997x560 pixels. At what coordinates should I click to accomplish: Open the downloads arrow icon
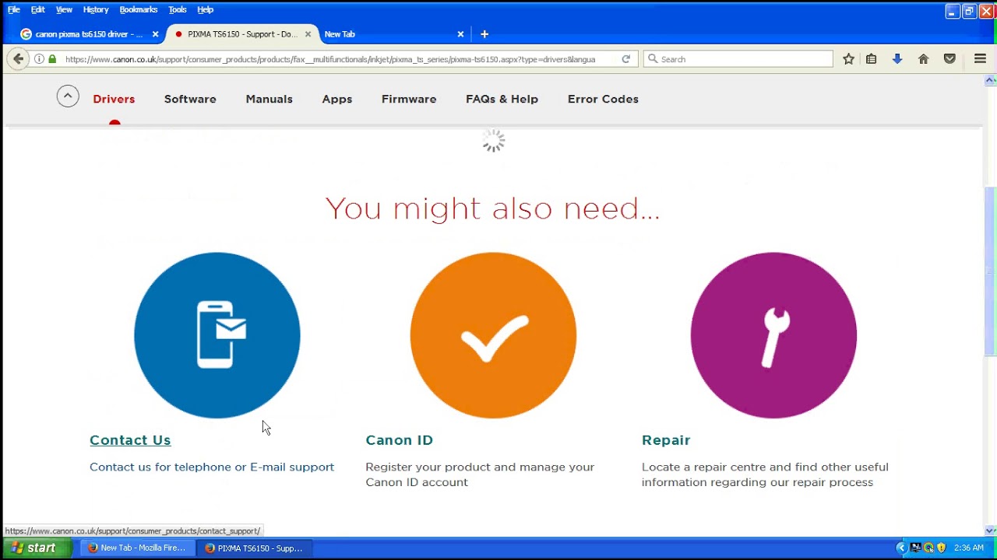[897, 59]
